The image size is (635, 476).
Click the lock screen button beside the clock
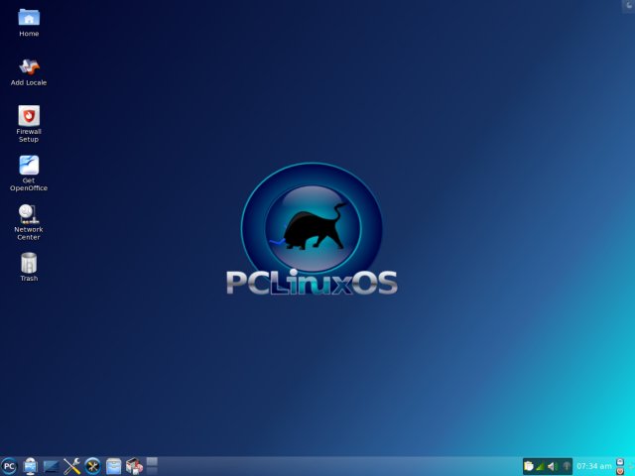pos(620,462)
